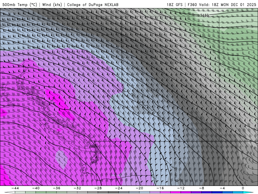Click the -28 color bar label

(98, 188)
